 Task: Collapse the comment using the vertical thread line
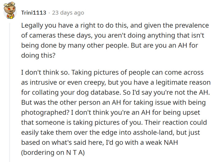pos(10,92)
